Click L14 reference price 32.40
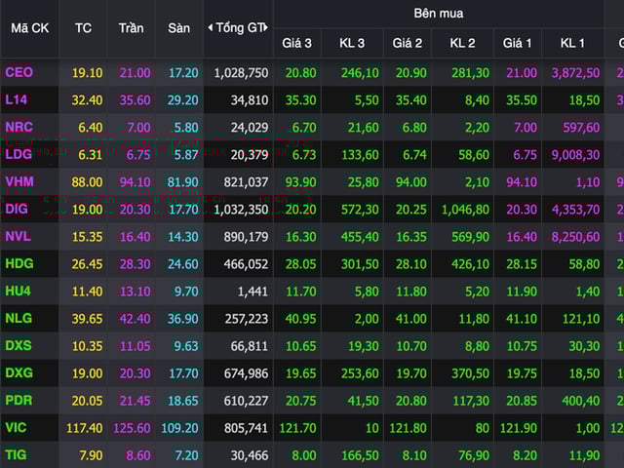624x468 pixels. tap(87, 99)
